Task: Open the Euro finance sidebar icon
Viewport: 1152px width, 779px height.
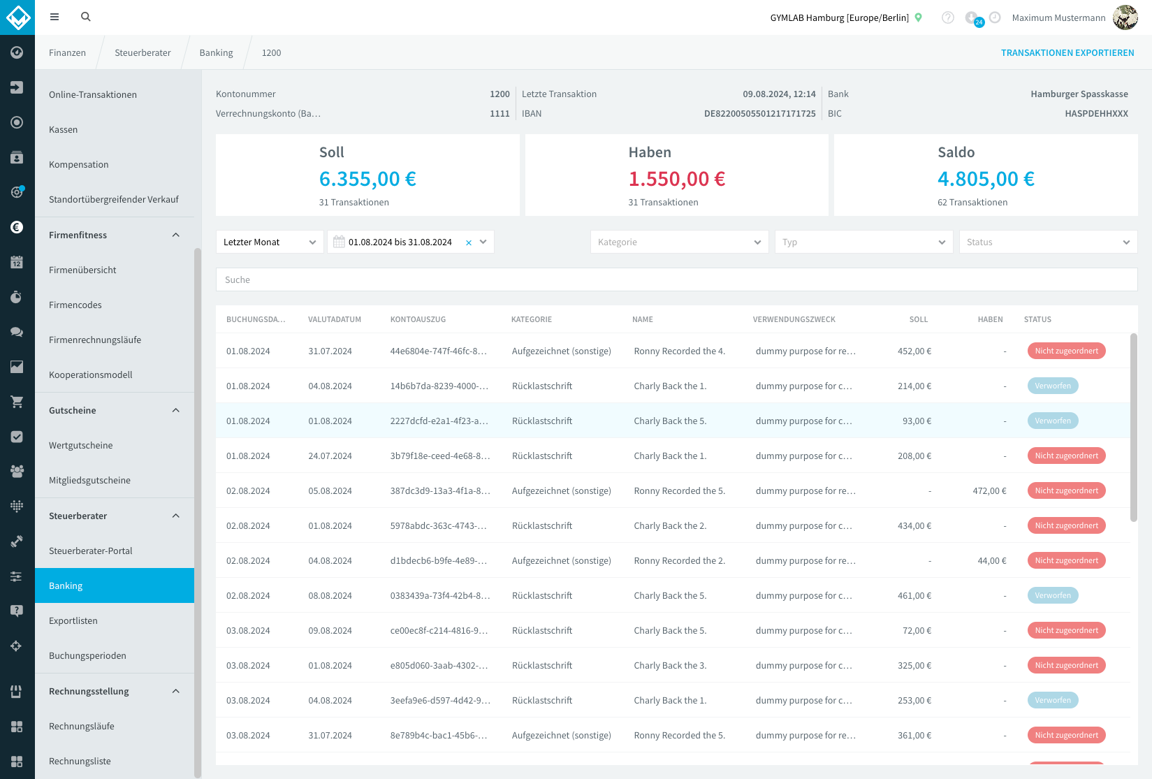Action: point(17,227)
